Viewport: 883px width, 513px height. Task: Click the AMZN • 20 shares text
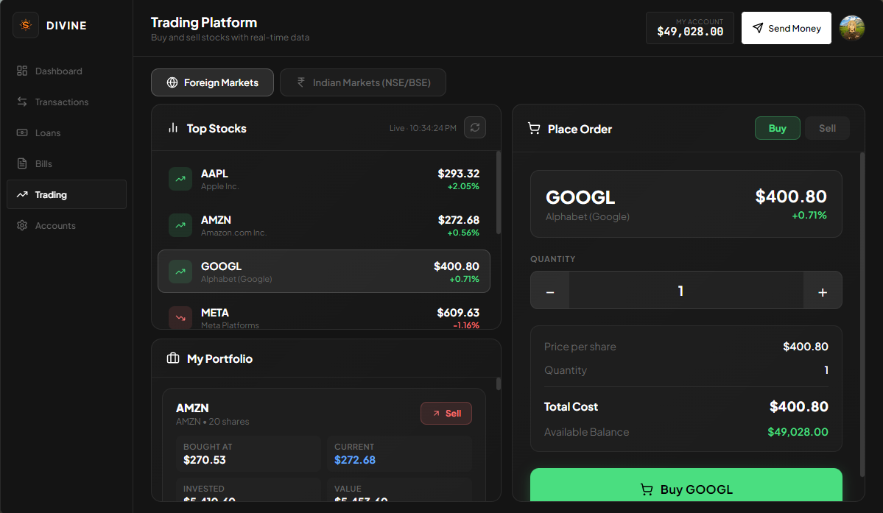point(212,421)
